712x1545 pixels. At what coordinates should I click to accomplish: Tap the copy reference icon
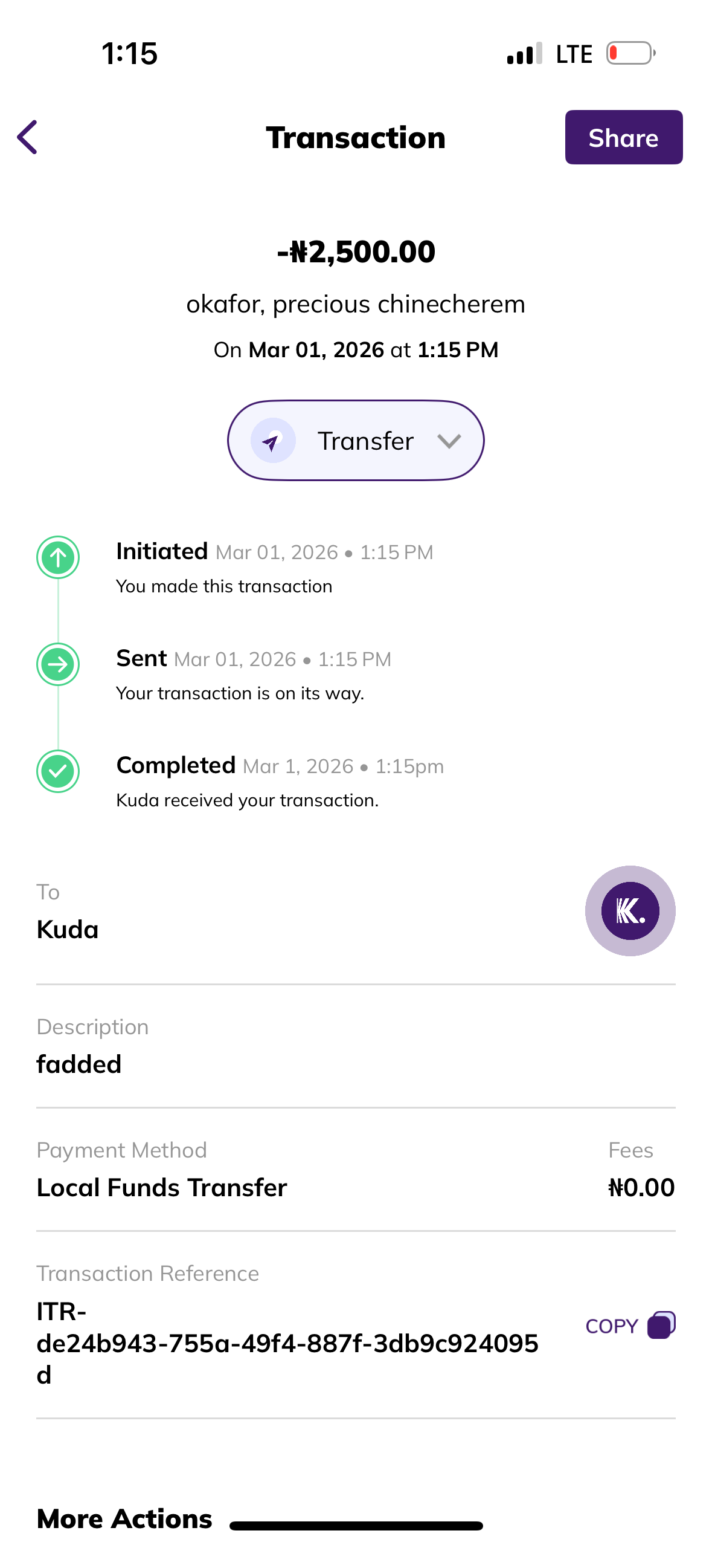(661, 1325)
